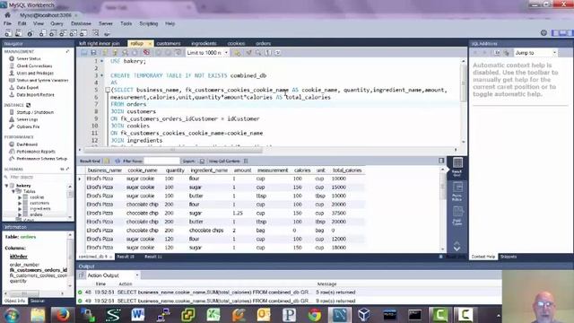Open Performance Reports
Viewport: 574px width, 323px height.
coord(36,152)
